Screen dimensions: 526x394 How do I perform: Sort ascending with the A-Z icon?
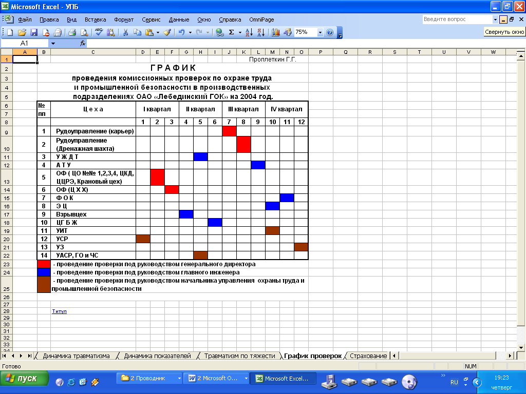249,32
